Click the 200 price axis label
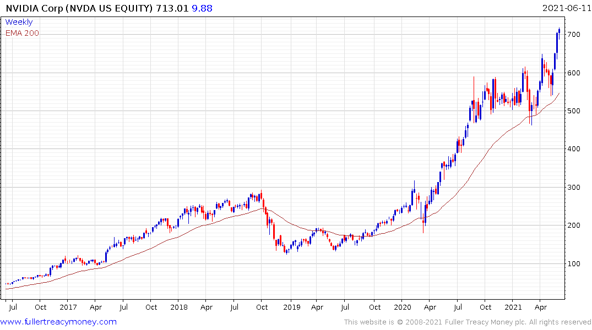592x330 pixels. point(574,226)
